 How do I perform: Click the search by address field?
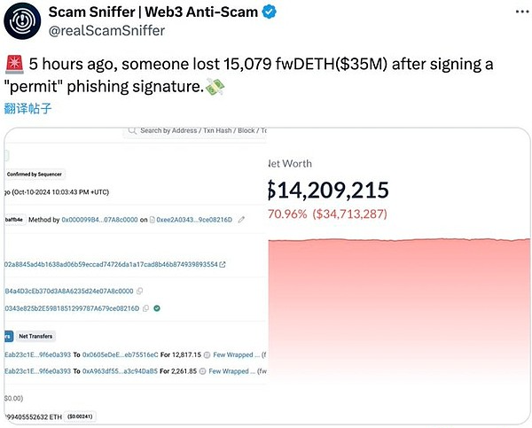click(195, 131)
